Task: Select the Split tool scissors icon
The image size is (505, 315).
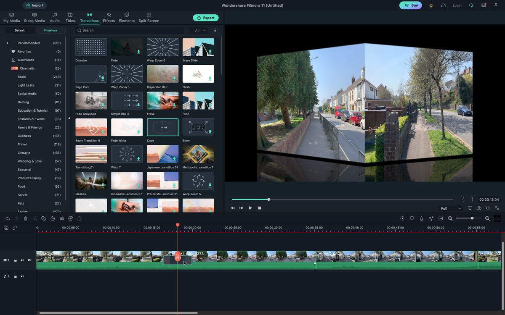Action: 35,218
